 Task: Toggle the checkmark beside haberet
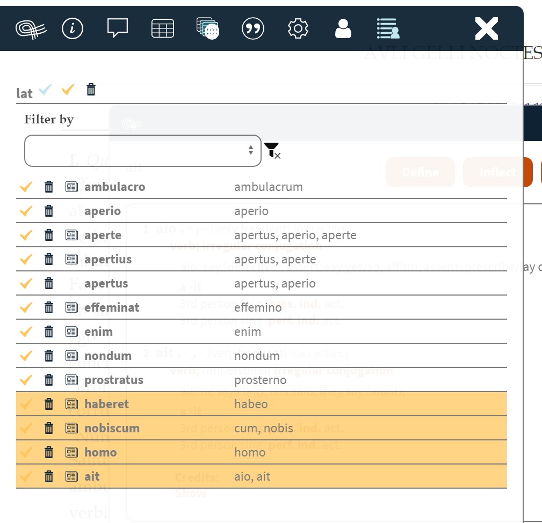click(25, 403)
